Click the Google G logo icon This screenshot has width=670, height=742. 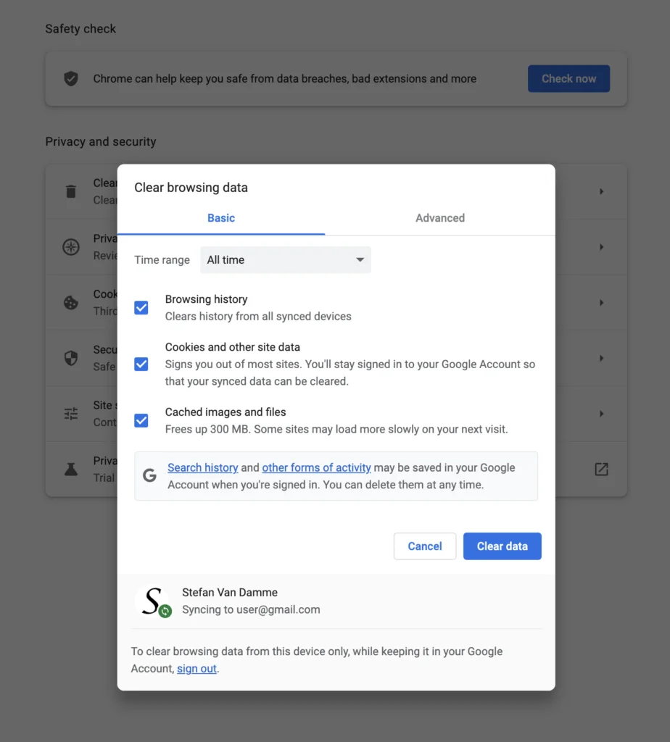pyautogui.click(x=150, y=476)
